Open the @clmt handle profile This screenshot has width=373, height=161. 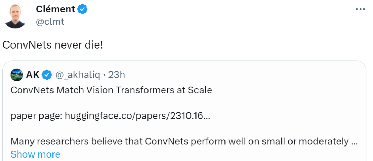click(x=50, y=22)
